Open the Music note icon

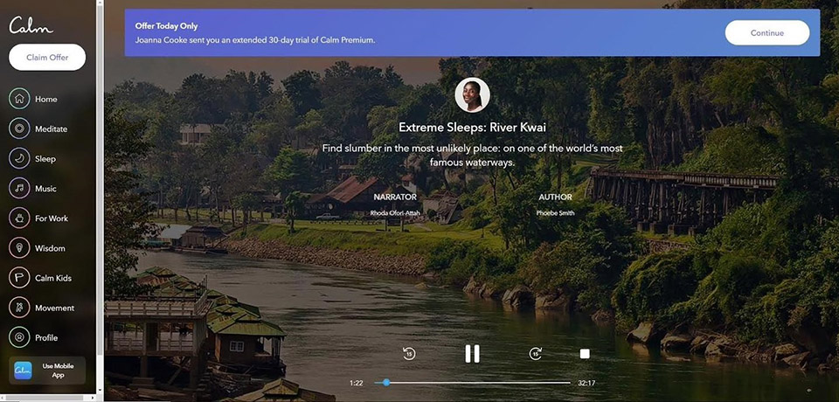click(x=19, y=189)
